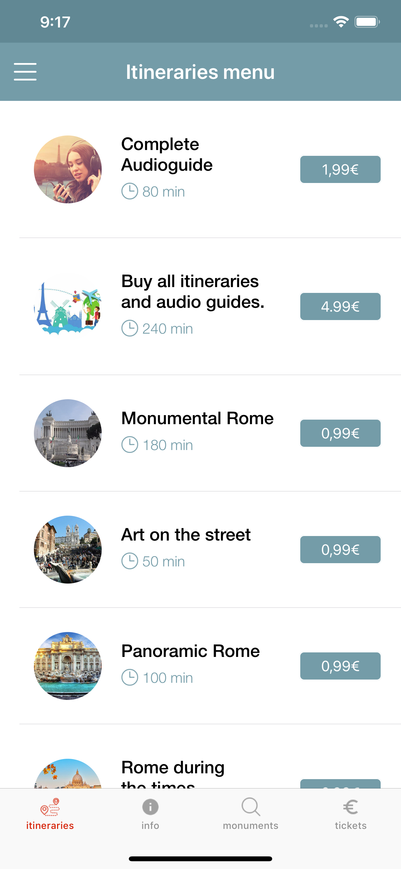
Task: Tap the clock icon beside 240 min
Action: [x=129, y=328]
